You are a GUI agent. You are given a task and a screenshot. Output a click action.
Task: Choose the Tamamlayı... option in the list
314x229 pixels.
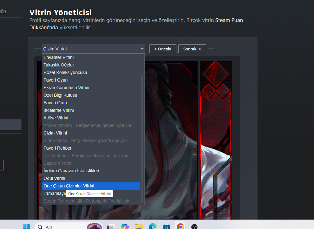54,193
